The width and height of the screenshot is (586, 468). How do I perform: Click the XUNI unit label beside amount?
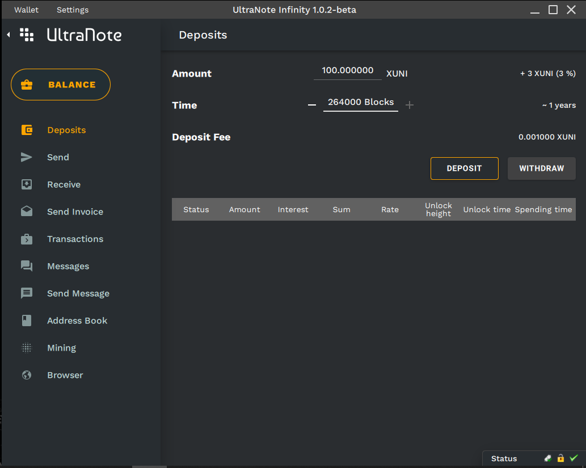pos(397,74)
